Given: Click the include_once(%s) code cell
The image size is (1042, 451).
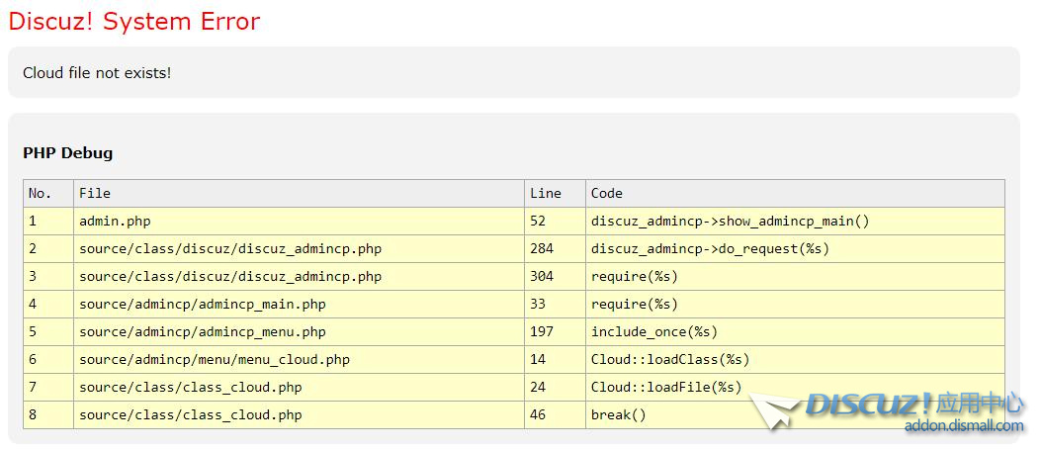Looking at the screenshot, I should tap(654, 331).
